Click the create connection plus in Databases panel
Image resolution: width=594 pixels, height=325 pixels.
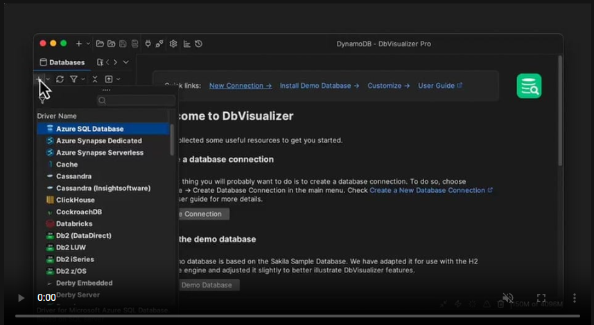point(39,79)
